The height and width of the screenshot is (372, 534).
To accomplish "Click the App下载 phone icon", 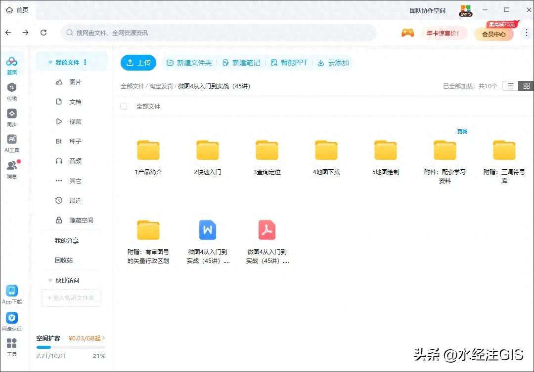I will pyautogui.click(x=11, y=291).
